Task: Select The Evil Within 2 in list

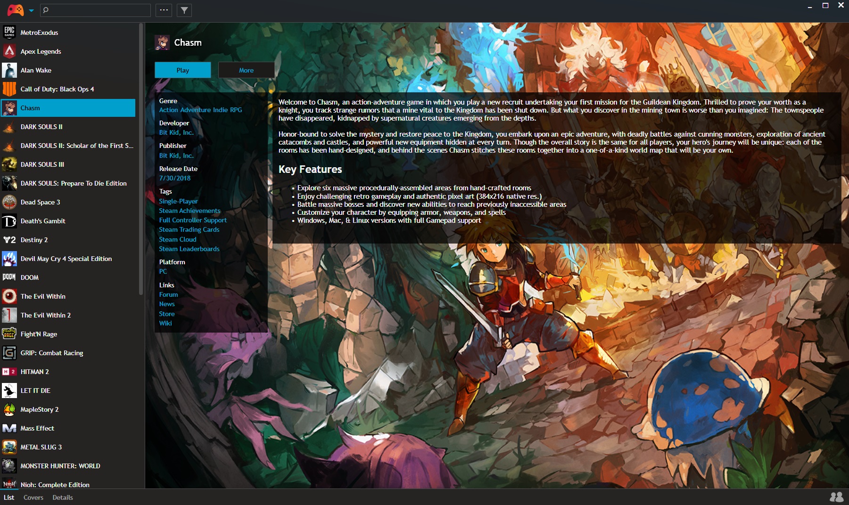Action: [68, 315]
